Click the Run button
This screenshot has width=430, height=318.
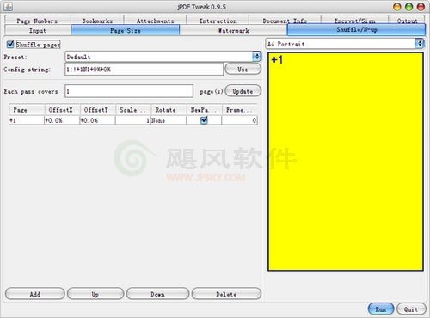[x=381, y=309]
